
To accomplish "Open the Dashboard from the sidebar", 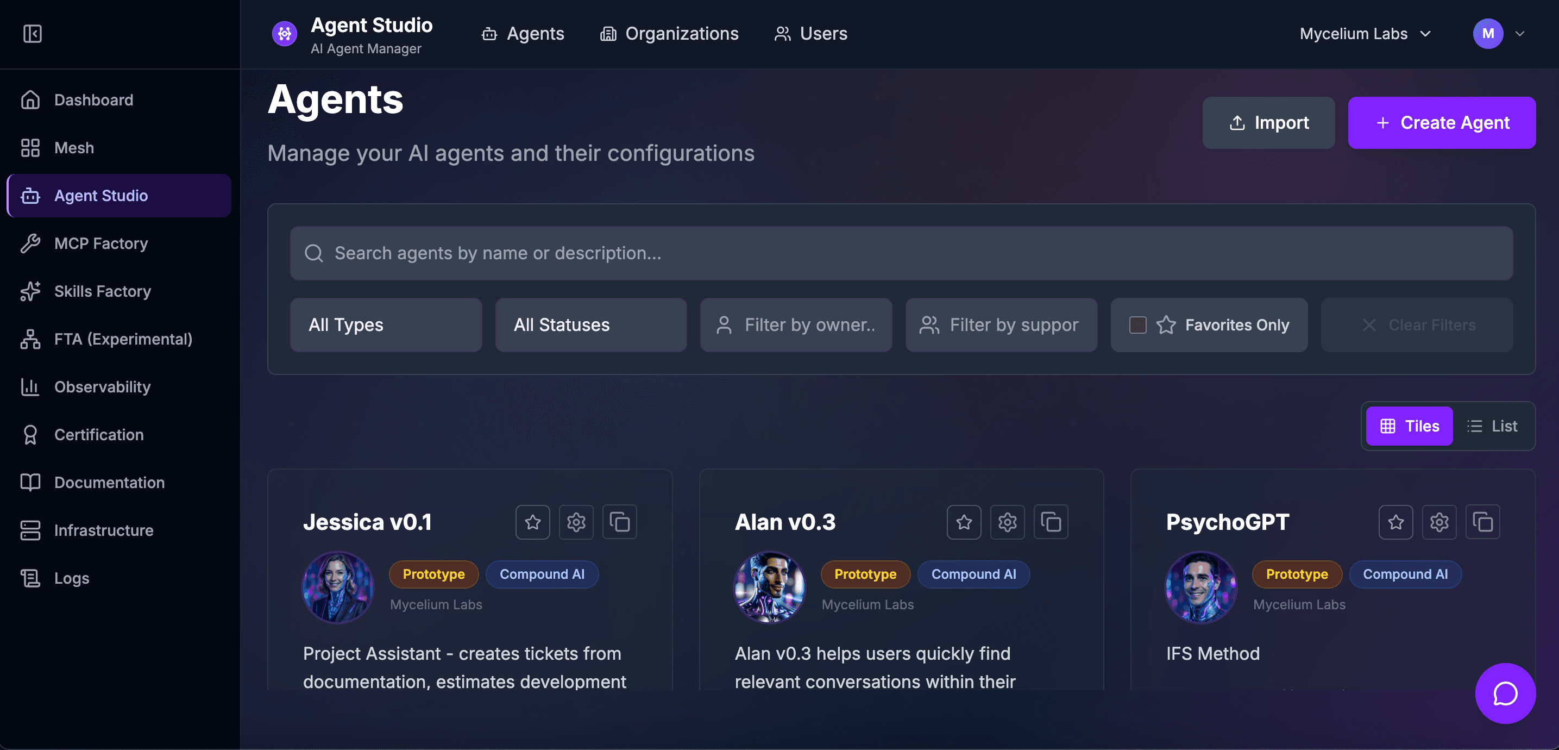I will 94,99.
